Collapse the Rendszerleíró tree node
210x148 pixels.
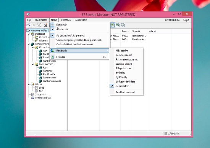click(29, 44)
